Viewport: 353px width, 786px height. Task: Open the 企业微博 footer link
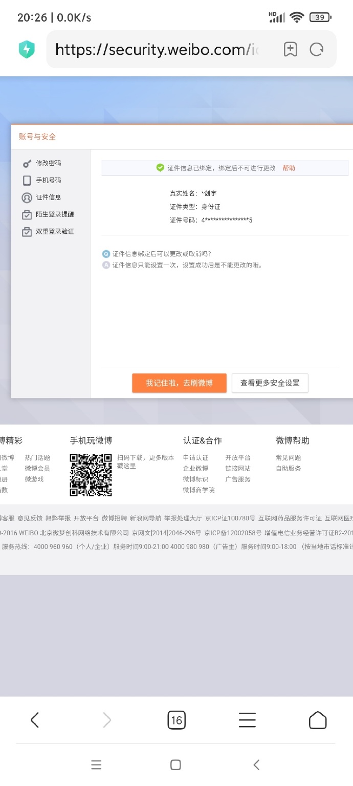(195, 469)
